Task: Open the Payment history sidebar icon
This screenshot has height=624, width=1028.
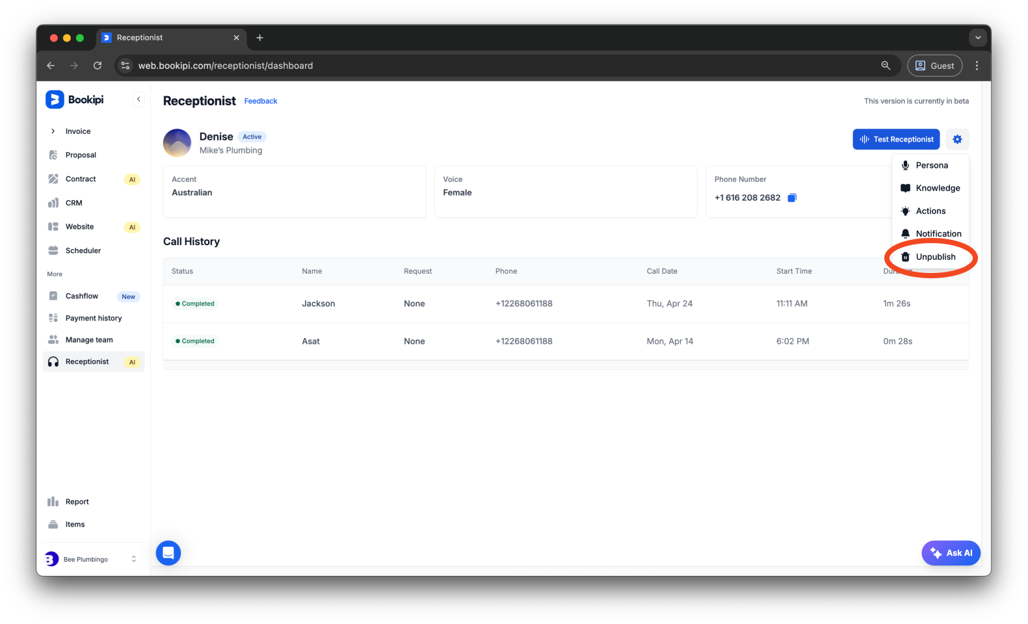Action: click(x=53, y=318)
